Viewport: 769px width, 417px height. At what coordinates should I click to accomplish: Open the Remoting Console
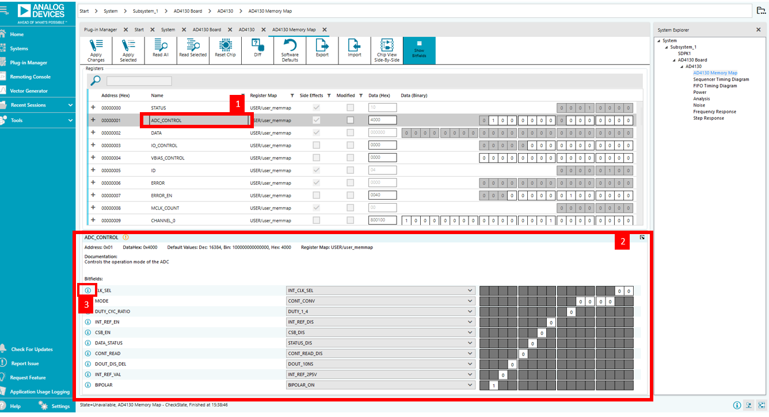pyautogui.click(x=30, y=76)
